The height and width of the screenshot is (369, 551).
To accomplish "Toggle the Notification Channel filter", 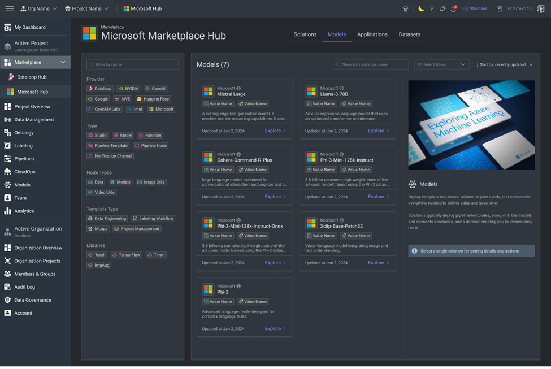I will point(110,156).
